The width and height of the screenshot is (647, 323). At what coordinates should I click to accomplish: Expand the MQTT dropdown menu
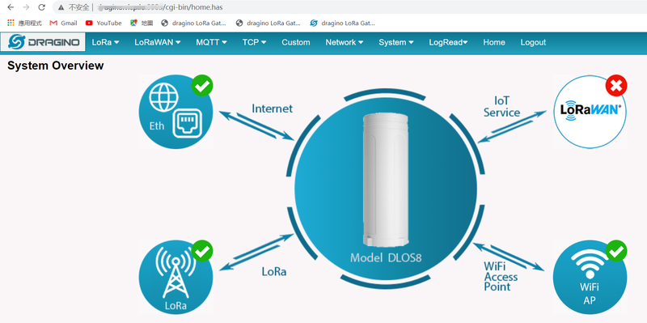tap(211, 42)
